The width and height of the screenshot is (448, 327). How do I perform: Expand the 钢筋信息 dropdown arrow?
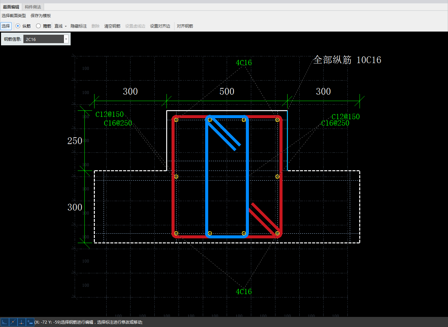point(66,39)
